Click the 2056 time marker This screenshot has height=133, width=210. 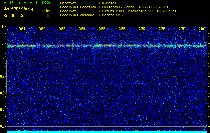(x=122, y=29)
